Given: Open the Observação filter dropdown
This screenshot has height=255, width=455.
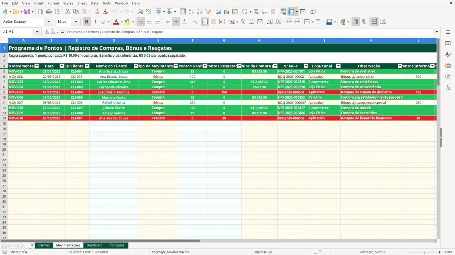Looking at the screenshot, I should pos(400,66).
